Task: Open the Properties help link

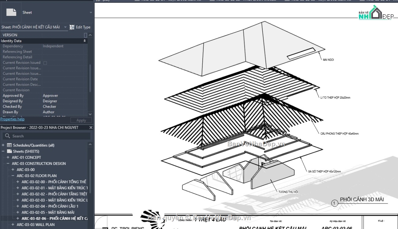Action: click(x=12, y=119)
